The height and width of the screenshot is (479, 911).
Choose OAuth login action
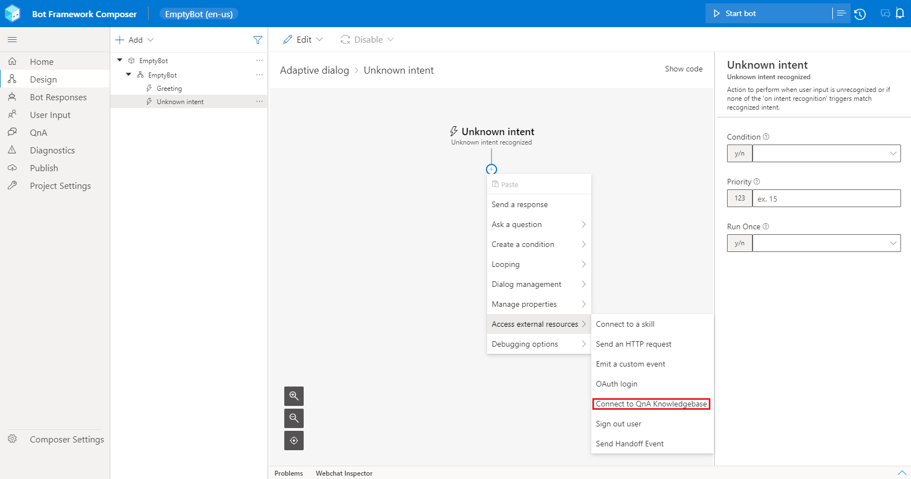652,384
